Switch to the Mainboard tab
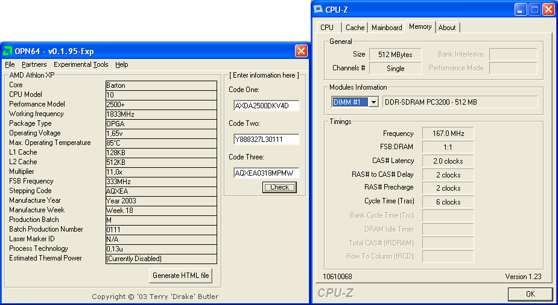558x305 pixels. point(387,27)
